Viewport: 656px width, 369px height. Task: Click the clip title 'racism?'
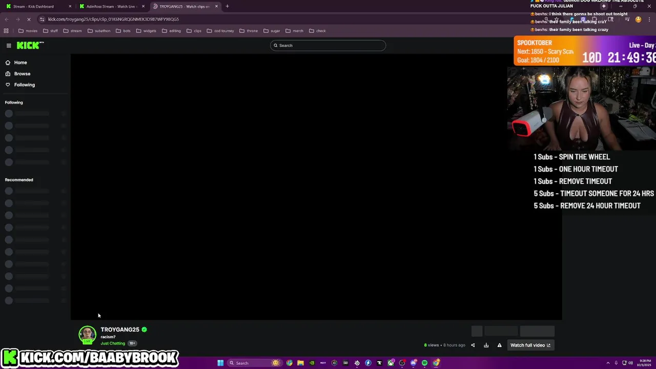[x=108, y=337]
